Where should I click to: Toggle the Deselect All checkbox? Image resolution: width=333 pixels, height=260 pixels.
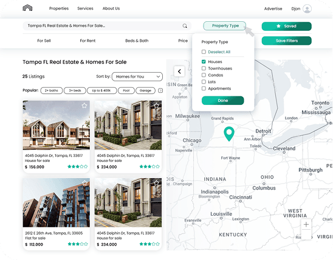(x=204, y=52)
